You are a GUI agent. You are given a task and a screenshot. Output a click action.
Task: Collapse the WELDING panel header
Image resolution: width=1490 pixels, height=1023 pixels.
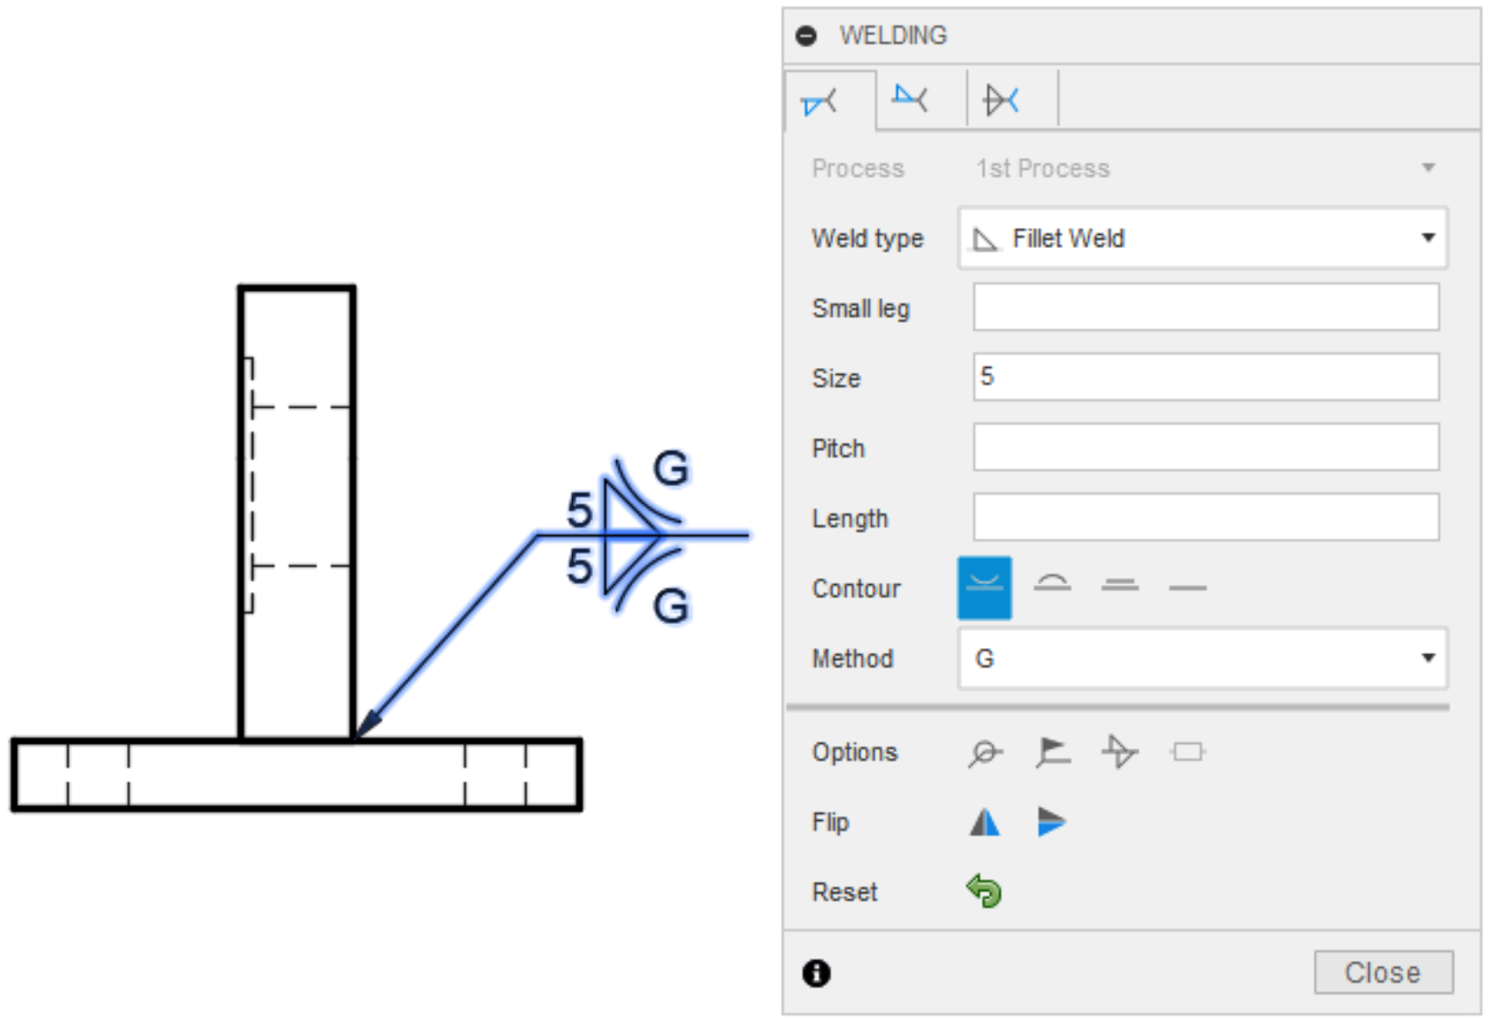(x=806, y=35)
